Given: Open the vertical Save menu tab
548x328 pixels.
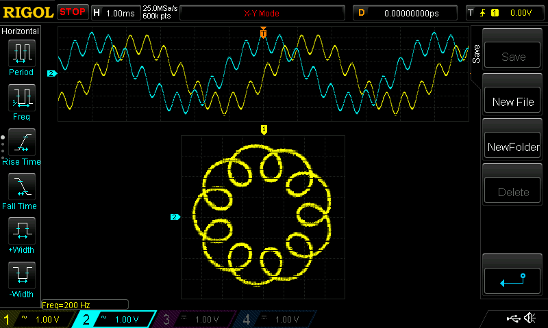Looking at the screenshot, I should tap(476, 51).
